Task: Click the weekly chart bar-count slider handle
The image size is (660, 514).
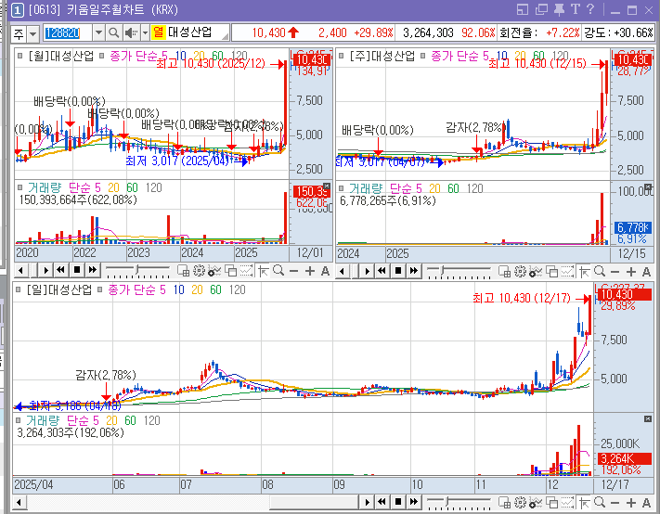Action: (x=442, y=270)
